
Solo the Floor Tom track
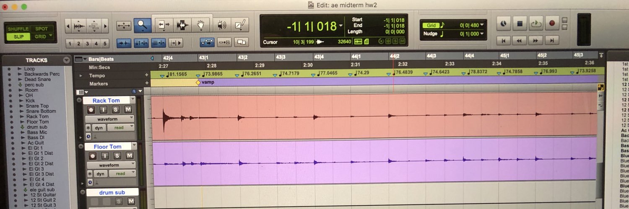[x=117, y=156]
